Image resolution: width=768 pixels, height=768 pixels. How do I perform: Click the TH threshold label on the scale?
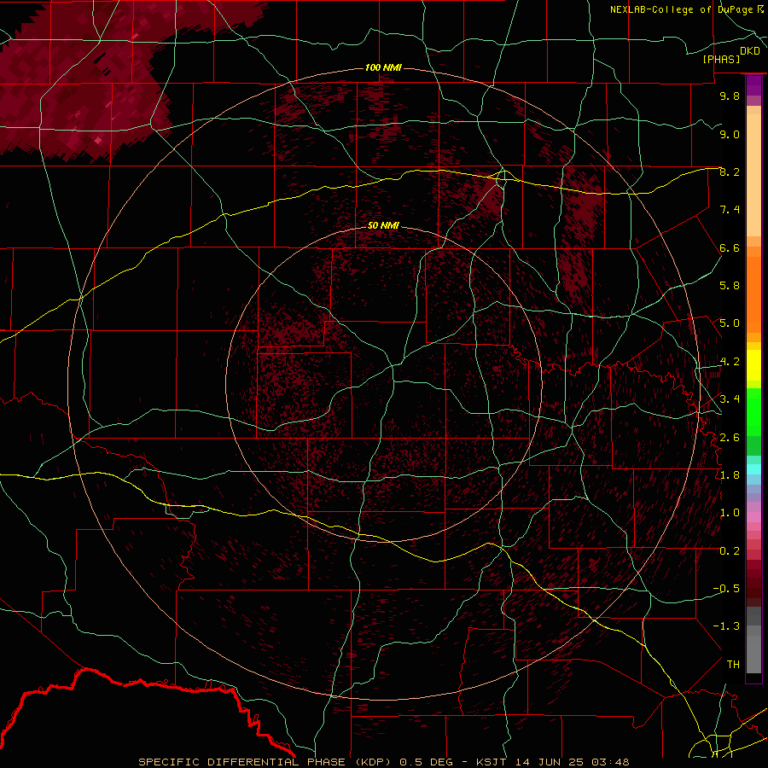pos(733,664)
